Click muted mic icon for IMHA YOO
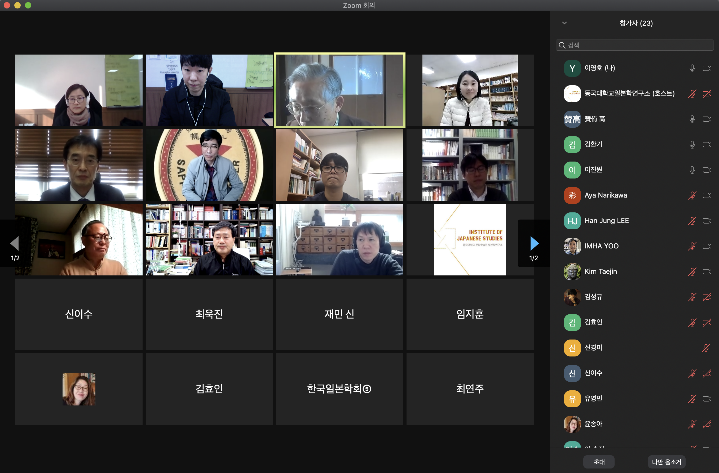Viewport: 719px width, 473px height. pyautogui.click(x=692, y=246)
